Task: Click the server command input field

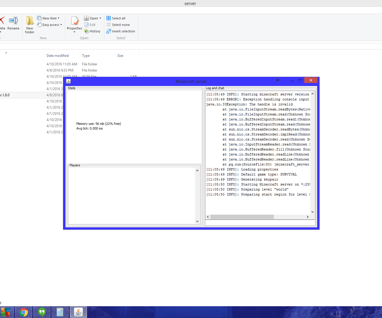Action: click(x=260, y=223)
